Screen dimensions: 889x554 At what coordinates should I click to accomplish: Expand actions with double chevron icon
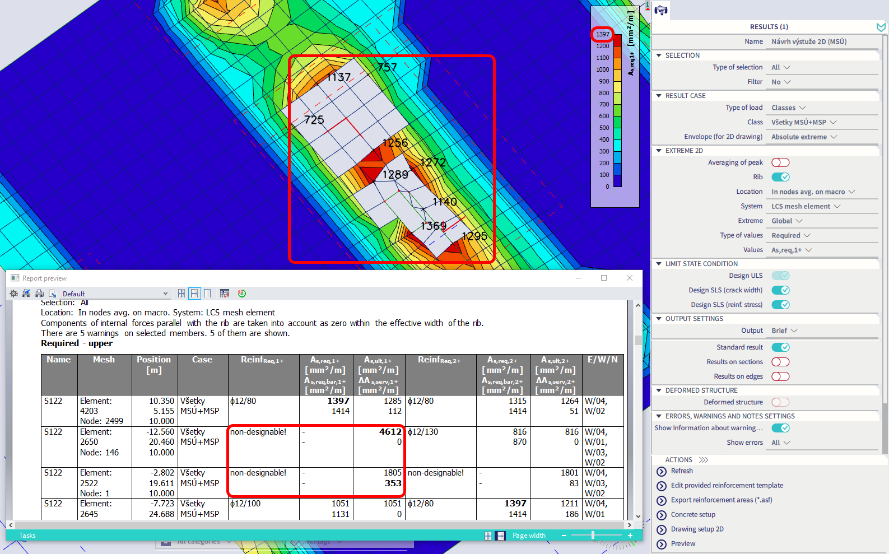pyautogui.click(x=704, y=460)
